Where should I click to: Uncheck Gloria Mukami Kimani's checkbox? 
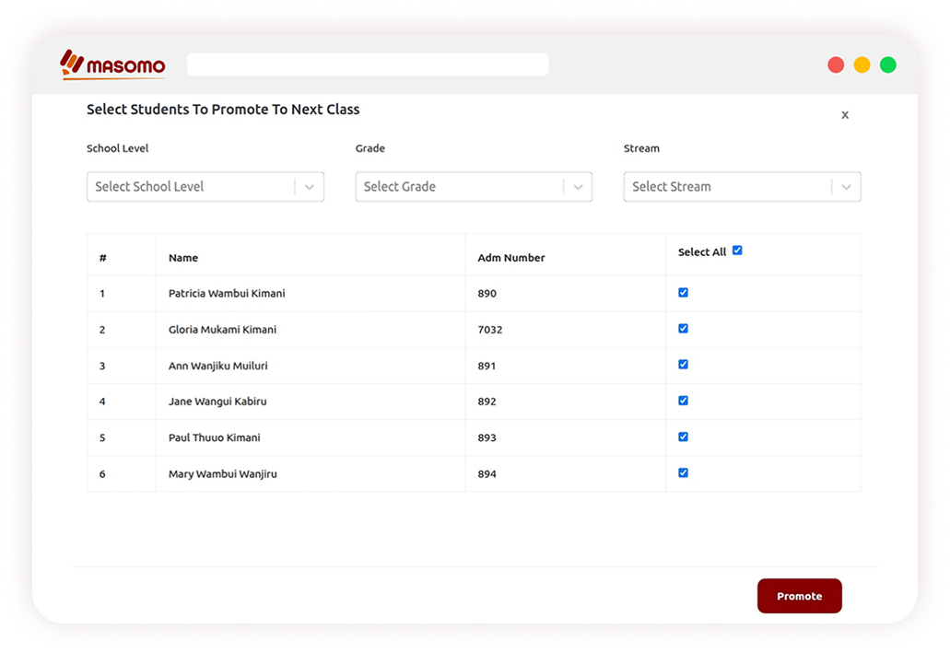pos(683,329)
